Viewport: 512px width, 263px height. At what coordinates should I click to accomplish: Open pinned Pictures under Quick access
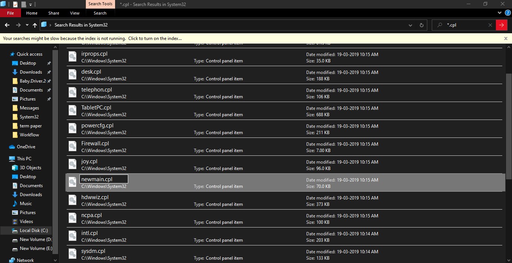coord(28,99)
